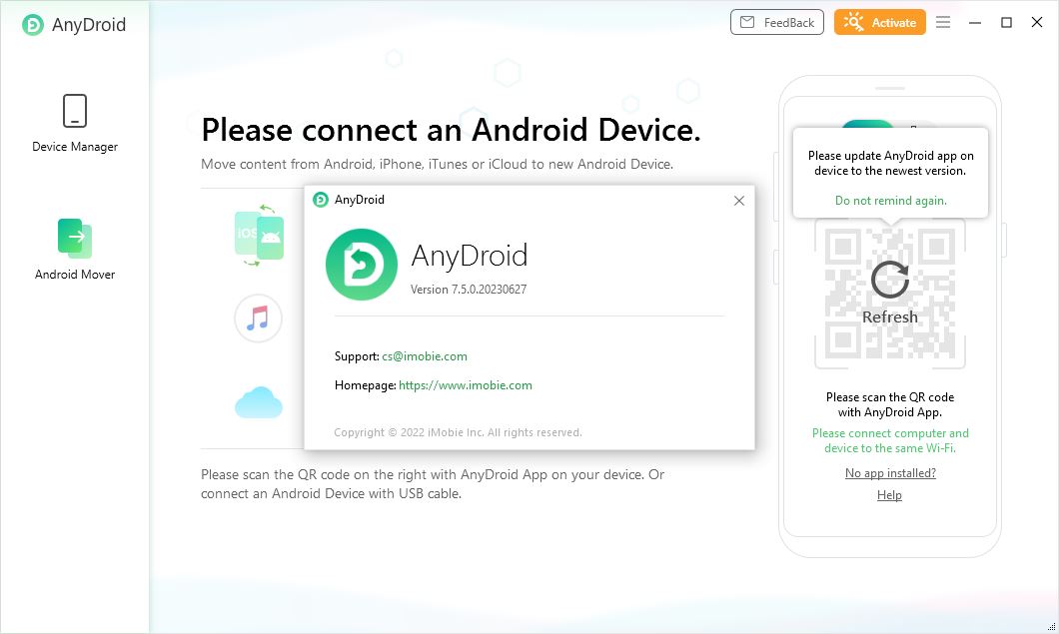1059x634 pixels.
Task: Refresh the QR code
Action: pos(889,292)
